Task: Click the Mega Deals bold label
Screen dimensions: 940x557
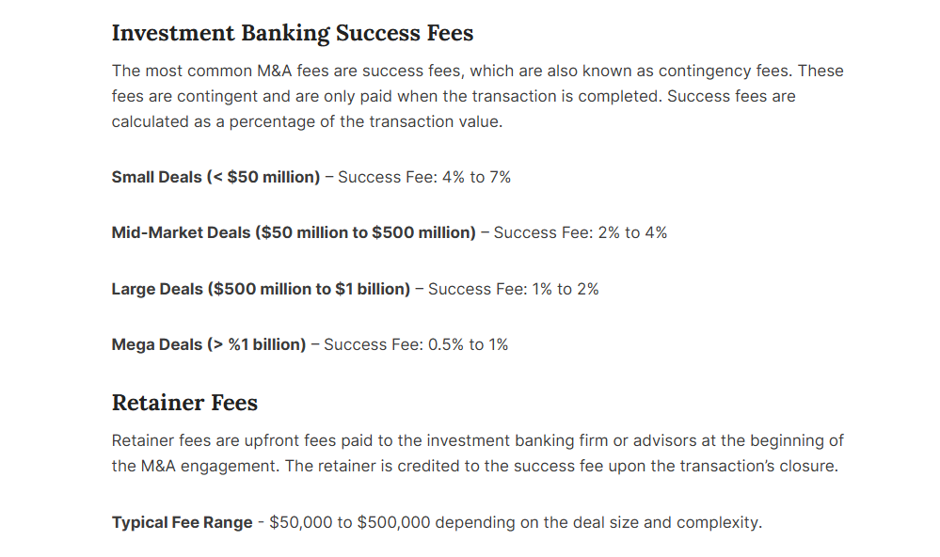Action: [209, 344]
